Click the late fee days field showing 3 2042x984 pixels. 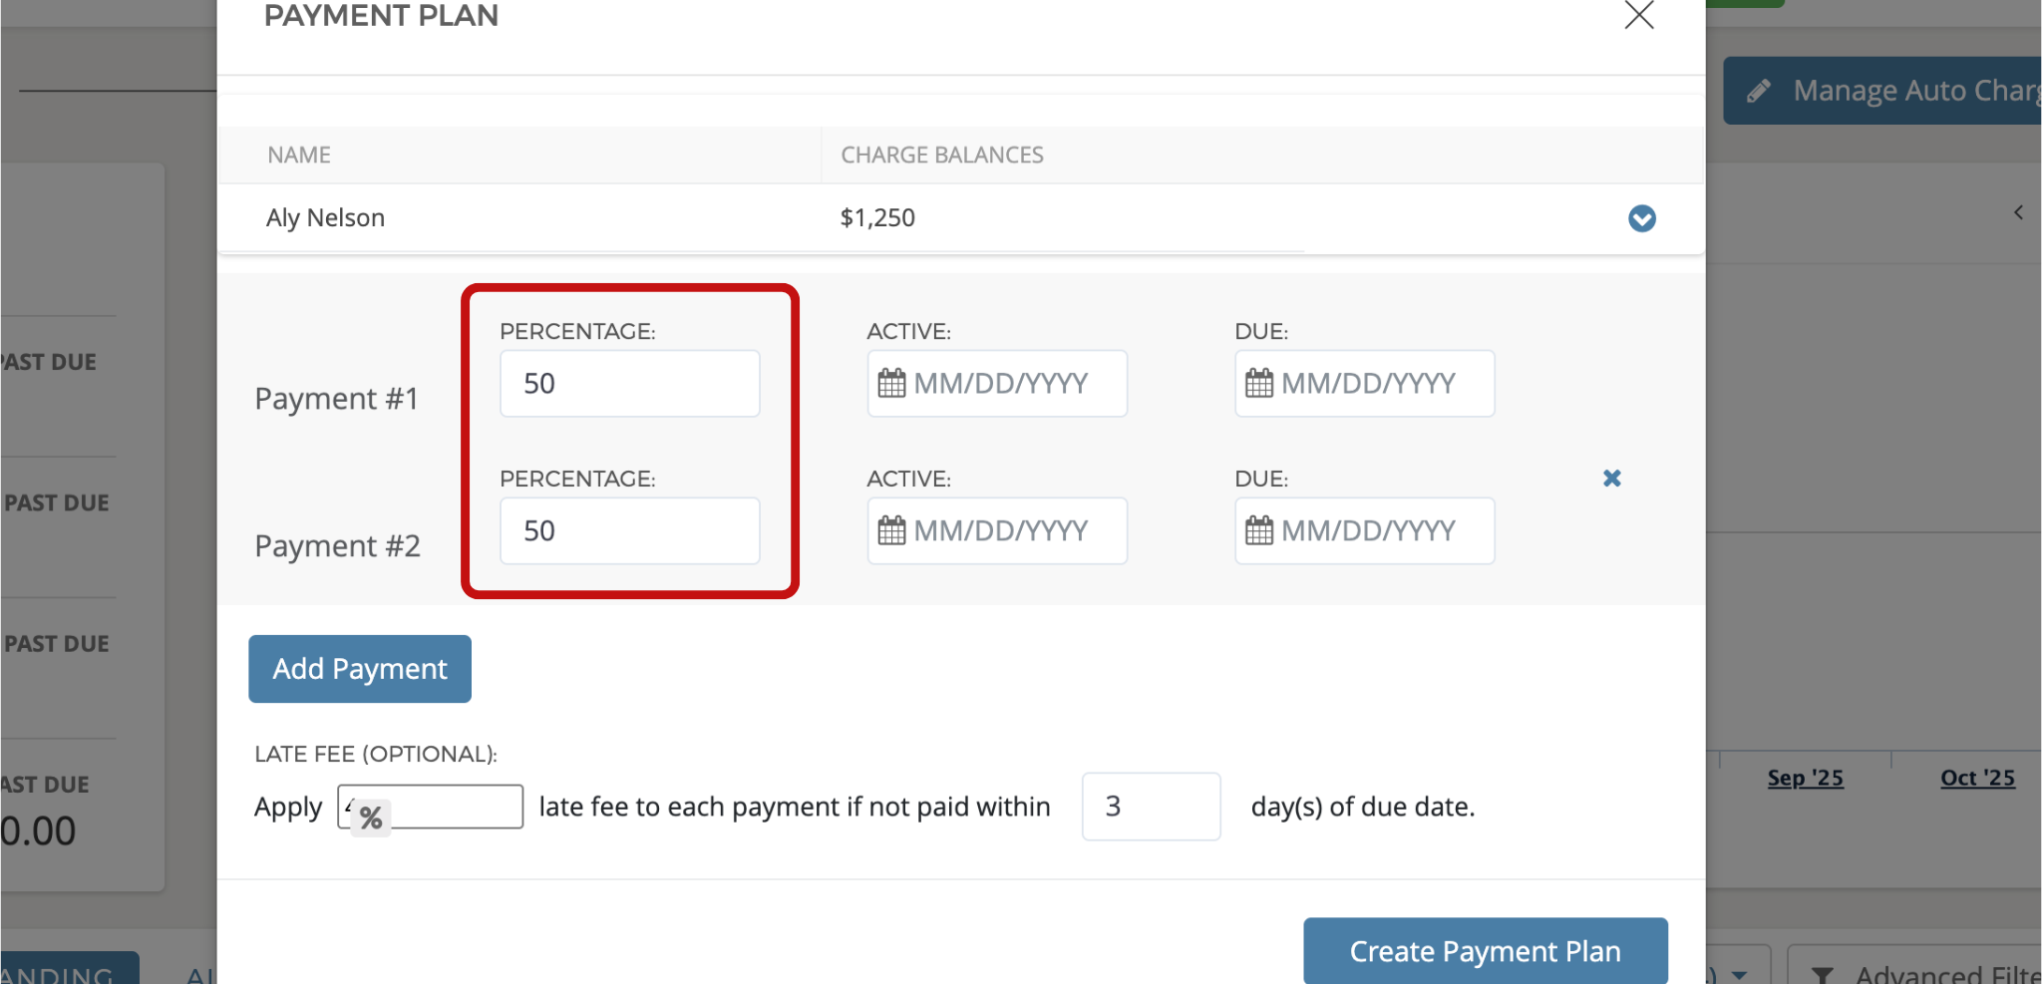(1151, 807)
